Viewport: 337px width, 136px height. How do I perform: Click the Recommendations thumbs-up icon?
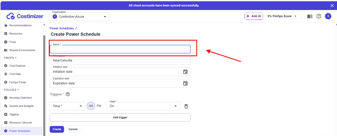6,25
